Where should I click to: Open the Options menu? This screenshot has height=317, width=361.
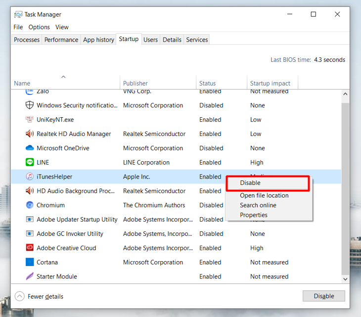pyautogui.click(x=39, y=27)
